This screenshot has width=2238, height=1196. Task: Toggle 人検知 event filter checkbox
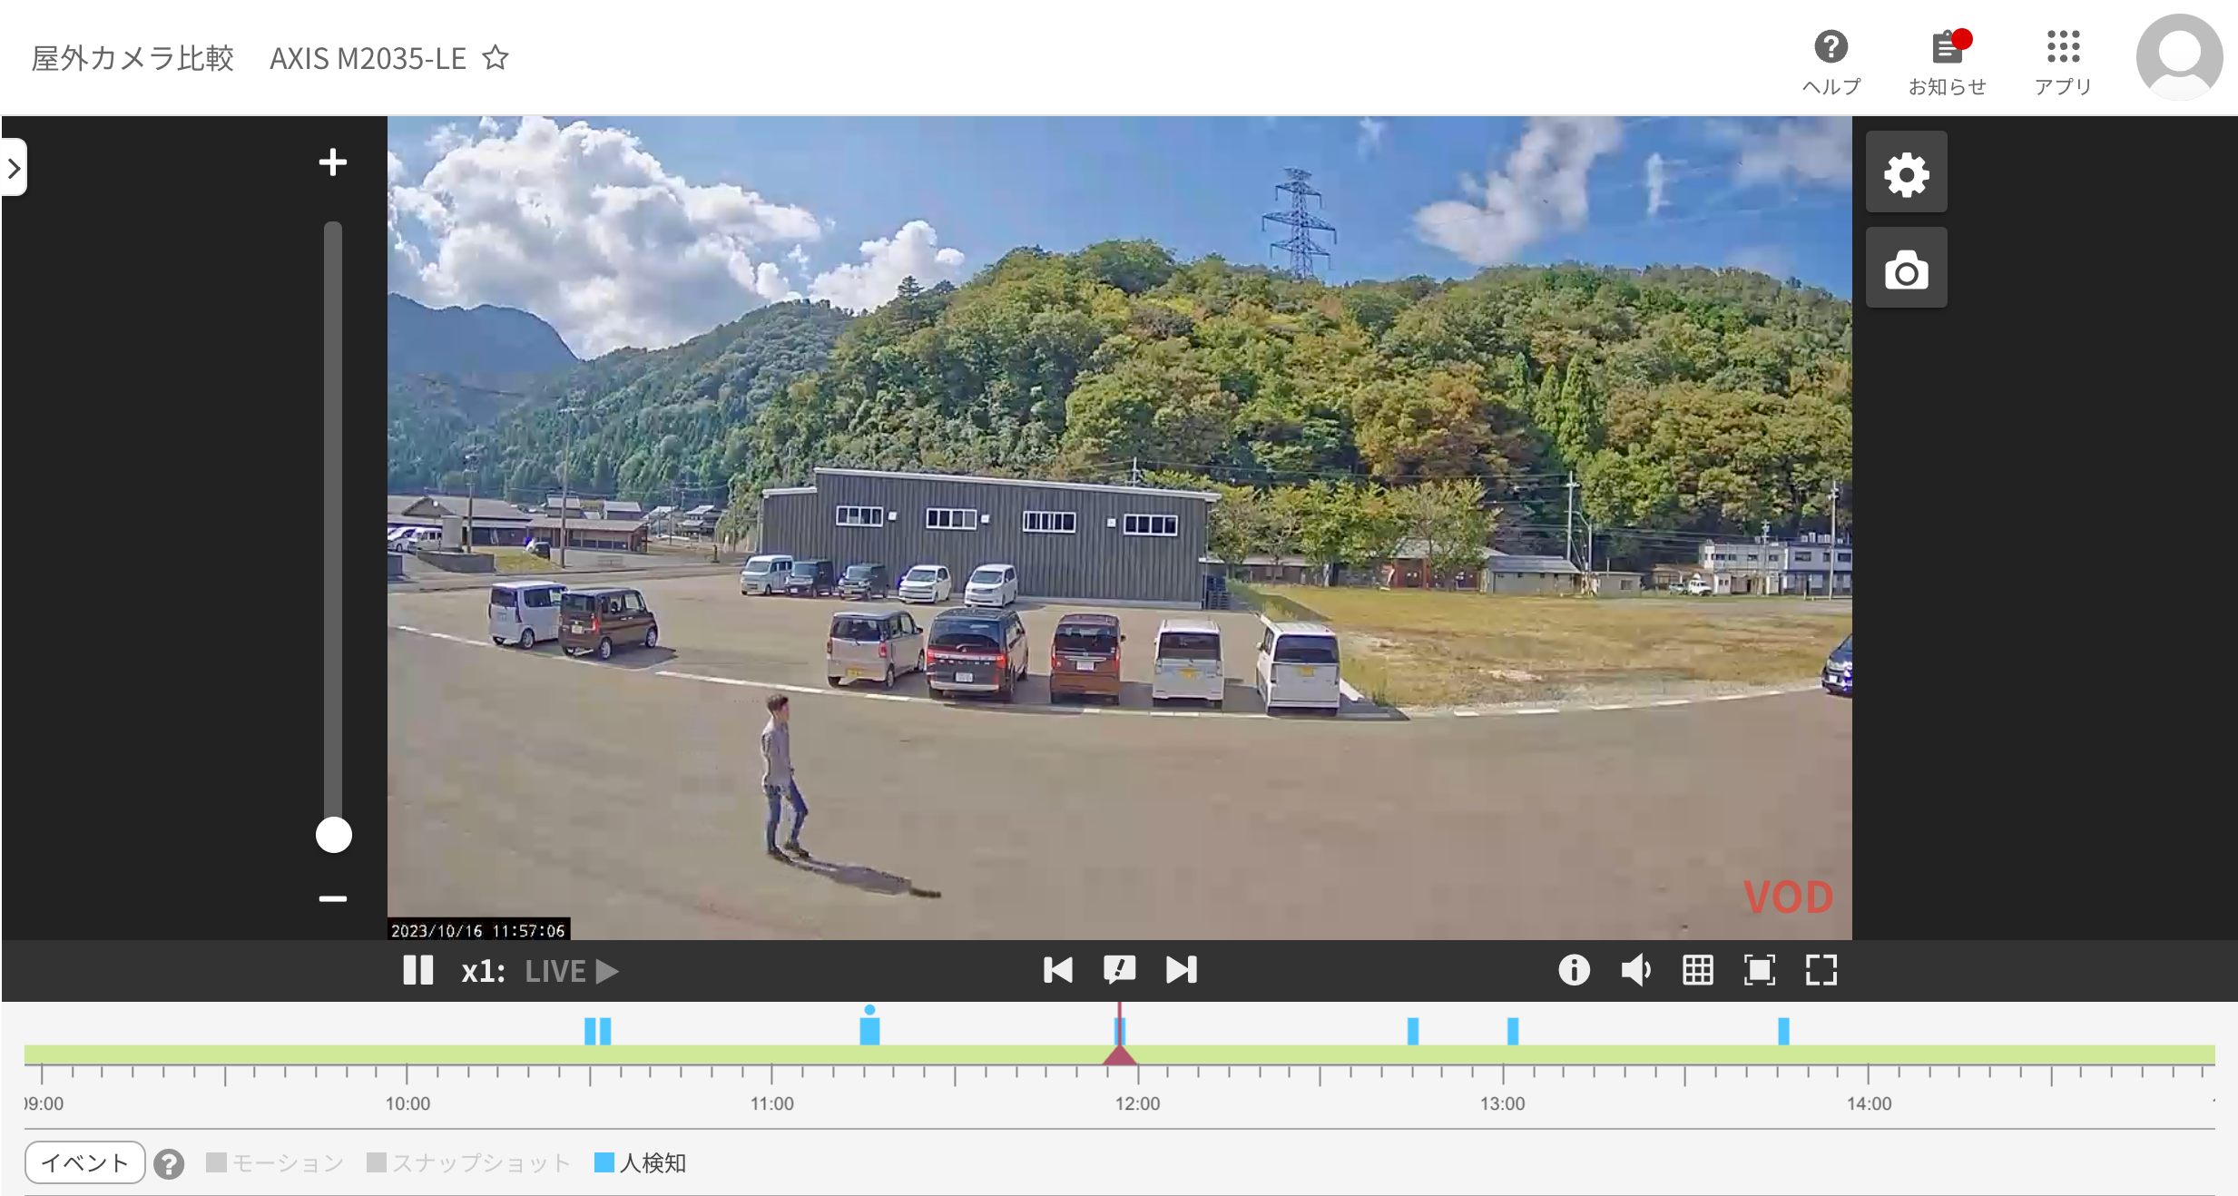[604, 1162]
